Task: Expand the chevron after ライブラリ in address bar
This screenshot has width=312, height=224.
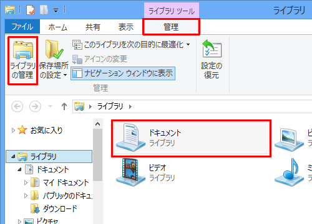Action: pyautogui.click(x=130, y=106)
